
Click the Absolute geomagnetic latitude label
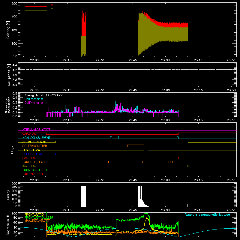(x=207, y=214)
